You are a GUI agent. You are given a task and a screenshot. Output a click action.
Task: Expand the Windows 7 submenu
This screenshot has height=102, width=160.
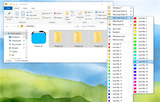pos(120,8)
